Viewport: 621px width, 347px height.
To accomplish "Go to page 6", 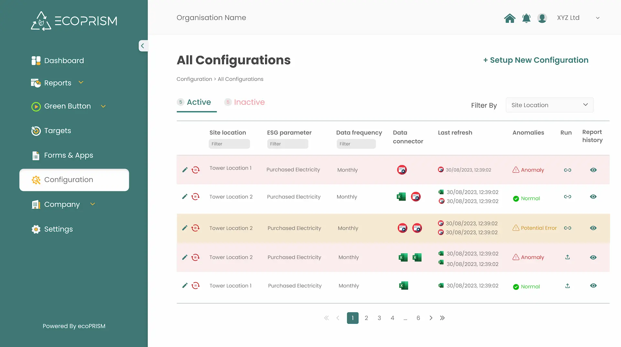I will point(418,318).
